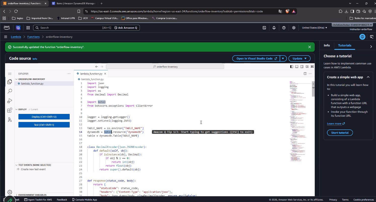Toggle full screen for the code editor
Screen dimensions: 376x202
[312, 67]
